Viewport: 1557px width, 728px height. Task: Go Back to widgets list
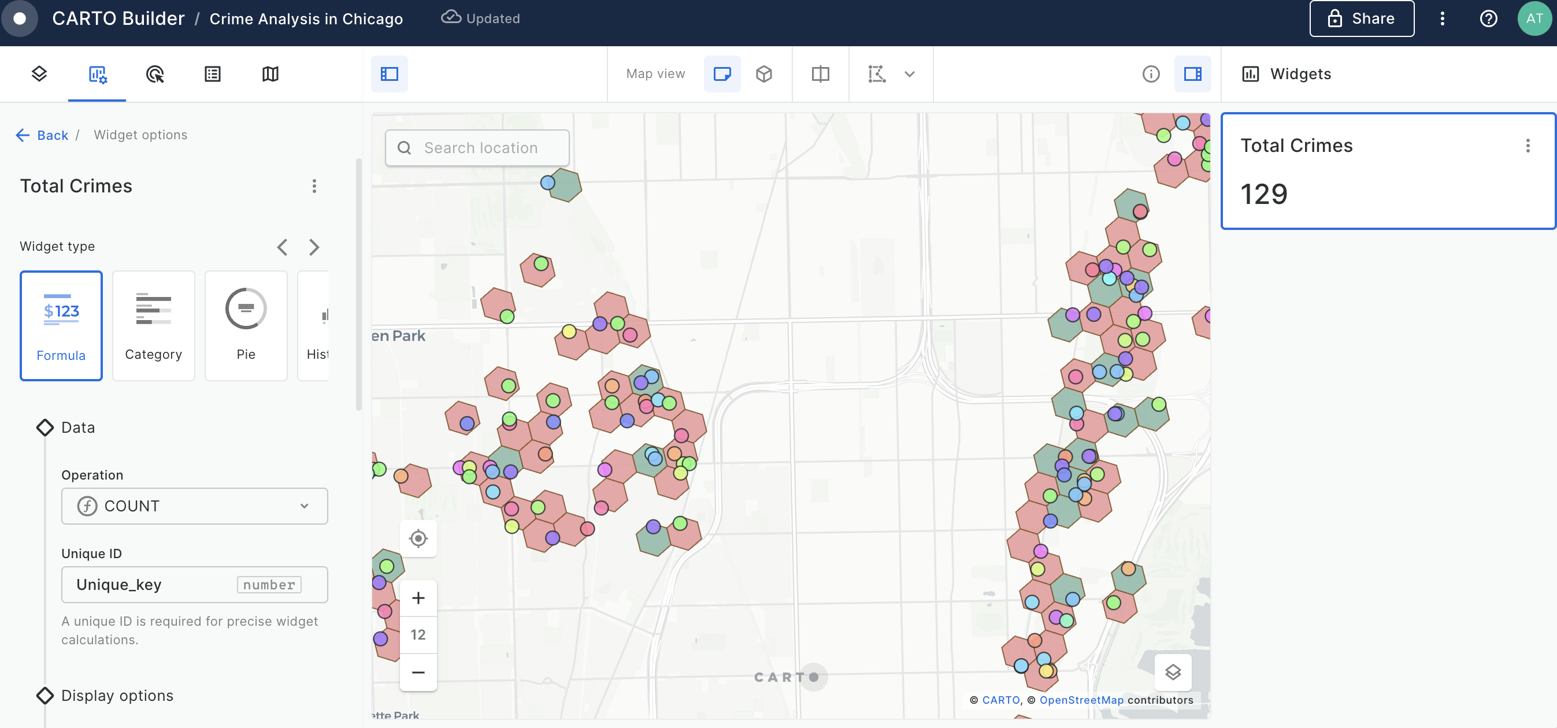pos(42,135)
